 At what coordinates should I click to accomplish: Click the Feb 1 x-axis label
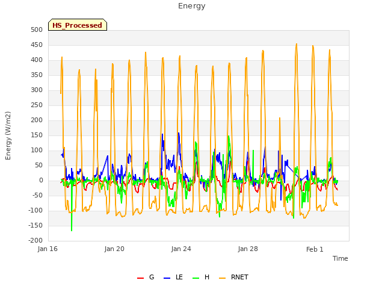tap(315, 249)
